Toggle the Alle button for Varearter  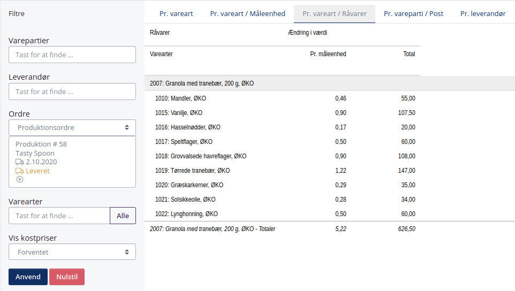pyautogui.click(x=123, y=216)
